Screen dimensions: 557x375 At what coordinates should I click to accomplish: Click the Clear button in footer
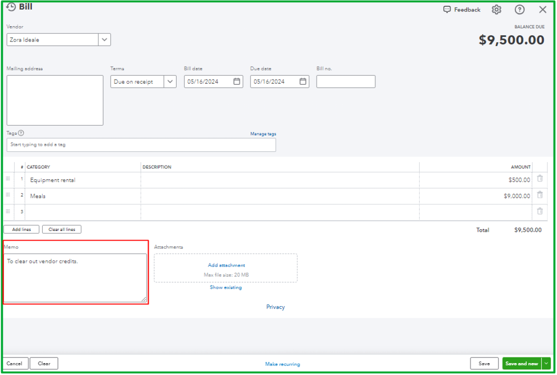click(x=44, y=364)
